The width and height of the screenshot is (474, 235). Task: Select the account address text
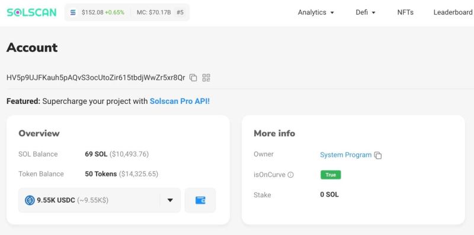click(x=95, y=78)
